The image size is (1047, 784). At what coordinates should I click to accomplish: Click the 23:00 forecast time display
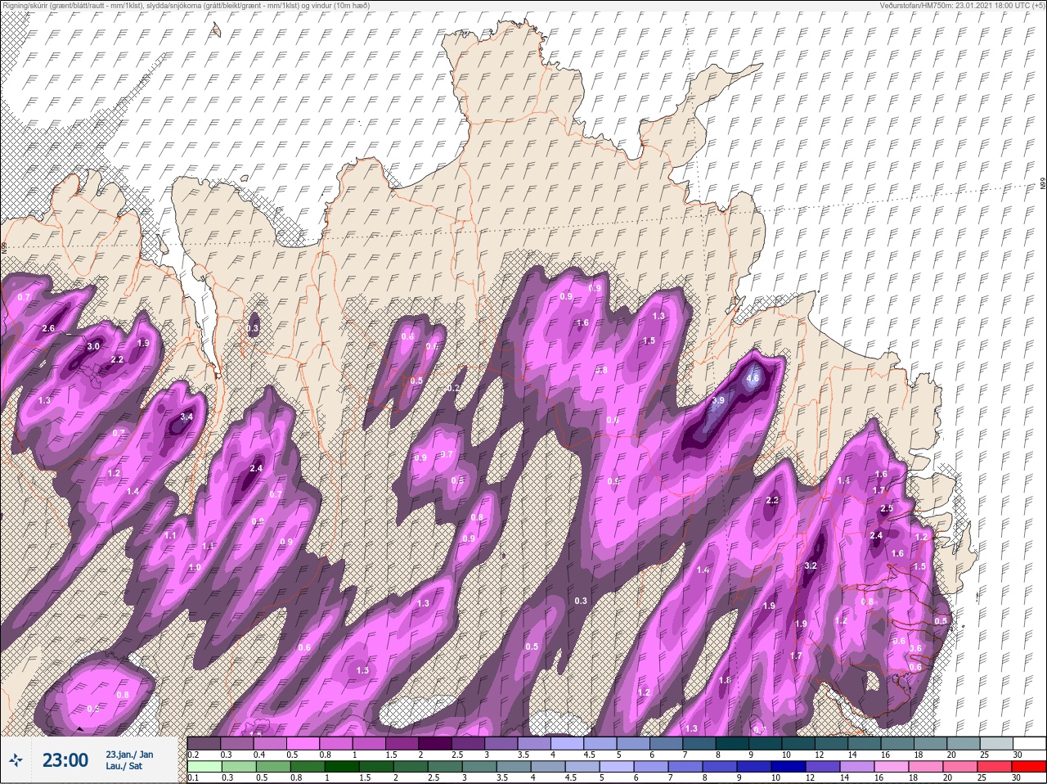[x=65, y=760]
